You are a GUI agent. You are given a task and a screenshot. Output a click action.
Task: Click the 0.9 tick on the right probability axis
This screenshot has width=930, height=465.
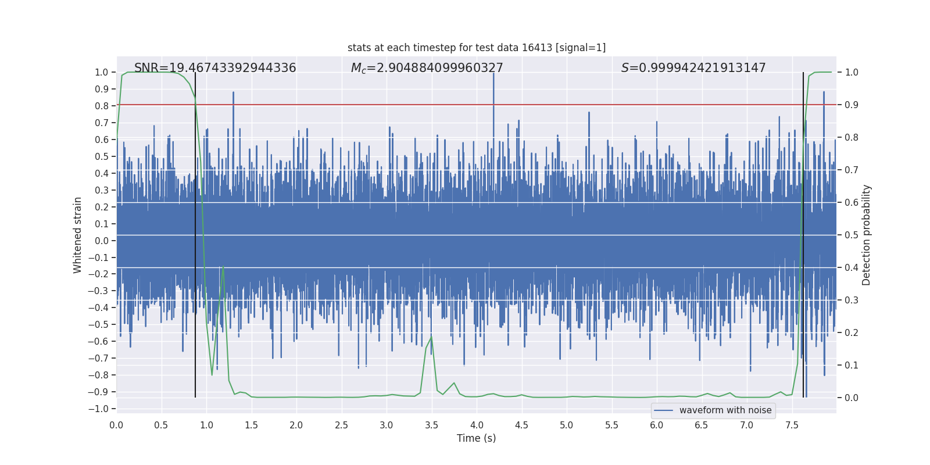click(852, 105)
